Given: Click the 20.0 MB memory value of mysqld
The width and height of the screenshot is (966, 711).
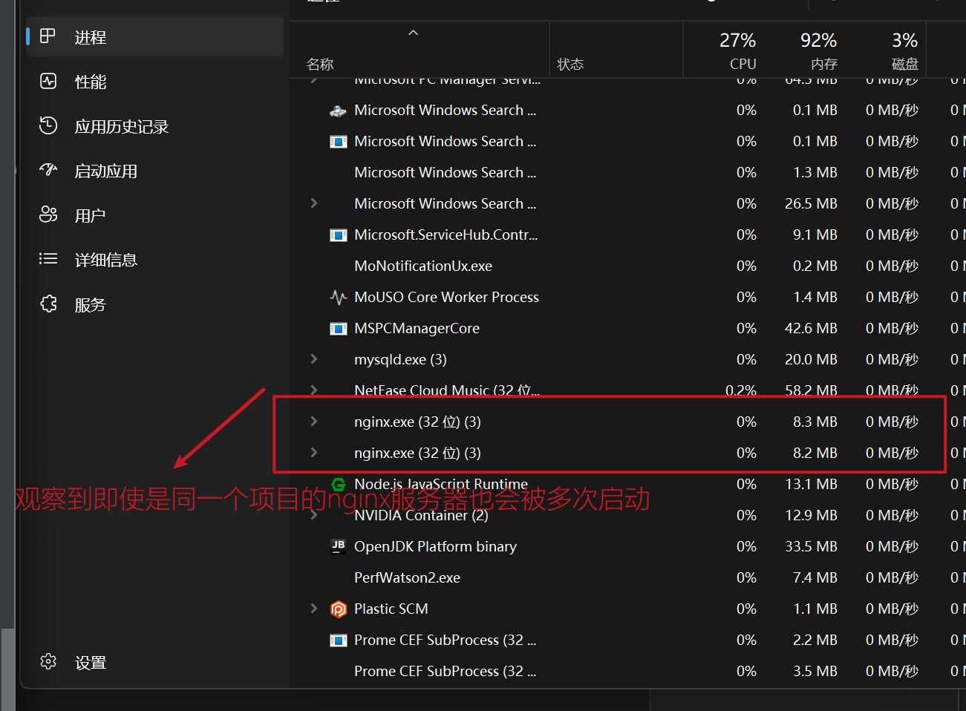Looking at the screenshot, I should pyautogui.click(x=811, y=359).
